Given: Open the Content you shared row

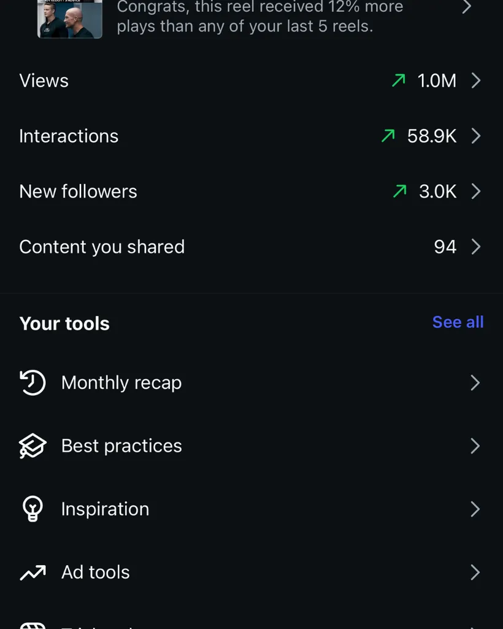Looking at the screenshot, I should (x=251, y=246).
